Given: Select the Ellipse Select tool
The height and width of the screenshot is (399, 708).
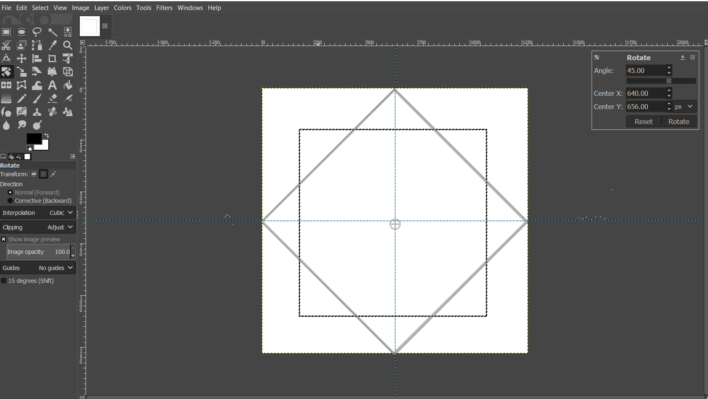Looking at the screenshot, I should click(x=22, y=32).
